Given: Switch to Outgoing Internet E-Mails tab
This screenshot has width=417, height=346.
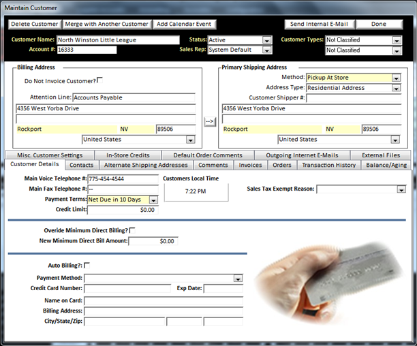Looking at the screenshot, I should (x=302, y=155).
